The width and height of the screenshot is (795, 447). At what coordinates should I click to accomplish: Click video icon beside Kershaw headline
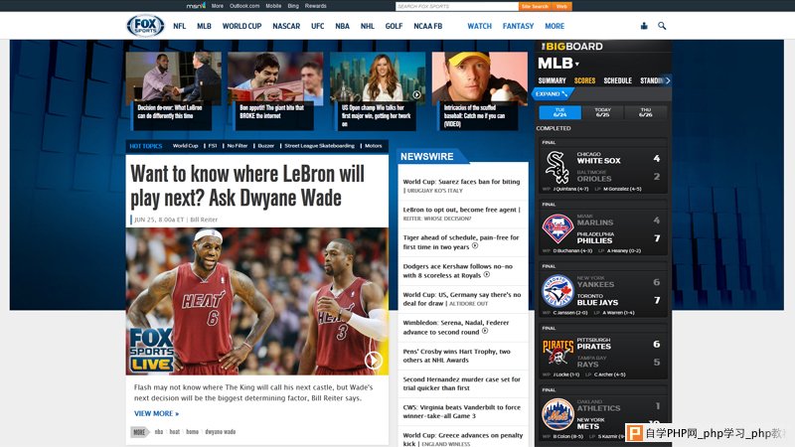487,275
